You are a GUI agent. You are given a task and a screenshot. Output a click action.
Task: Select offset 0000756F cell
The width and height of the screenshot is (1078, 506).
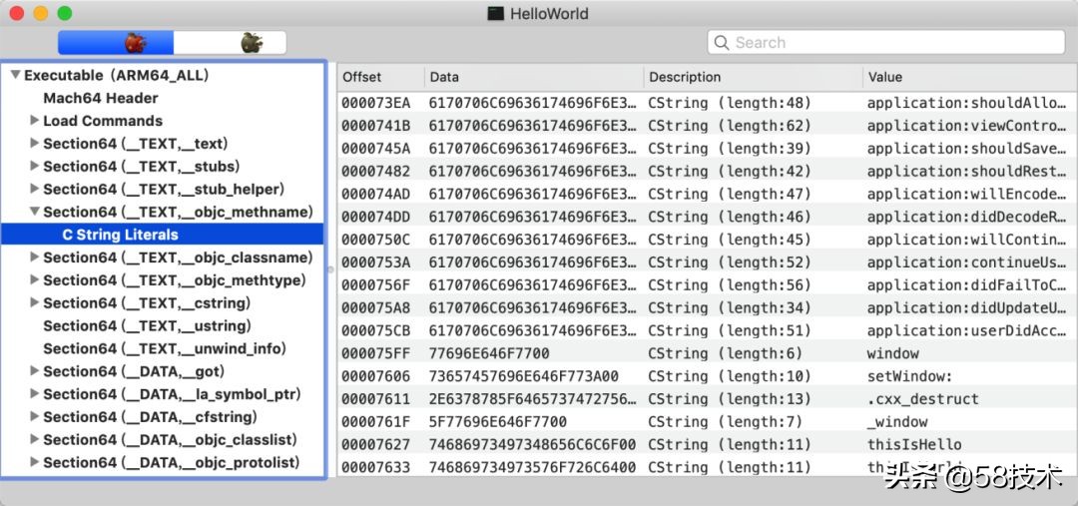click(x=375, y=284)
